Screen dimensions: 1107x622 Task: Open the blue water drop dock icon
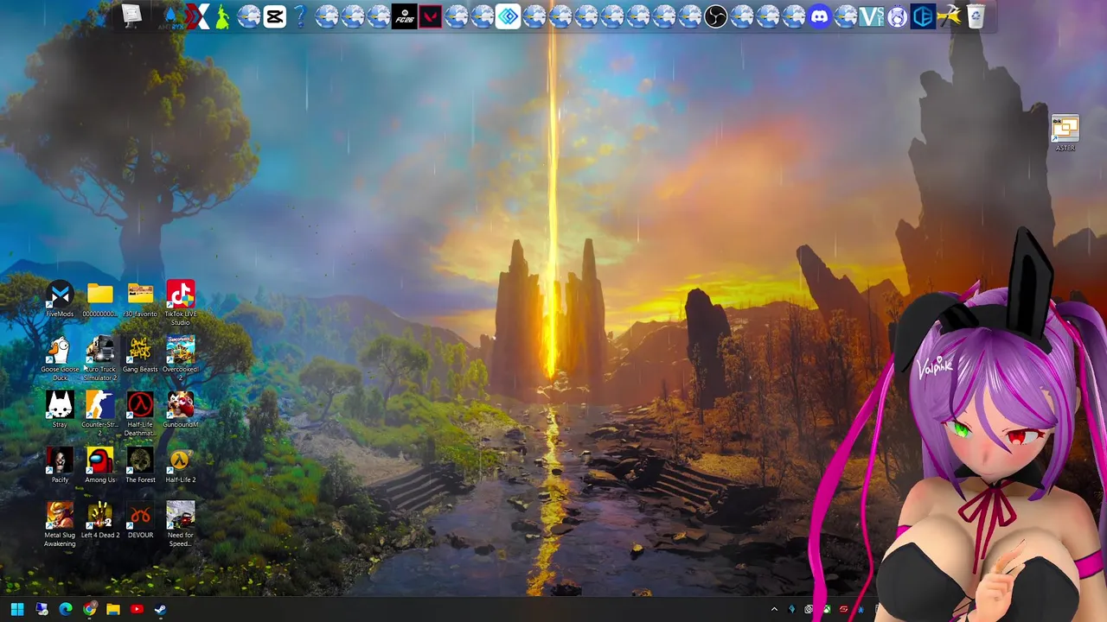pyautogui.click(x=171, y=16)
